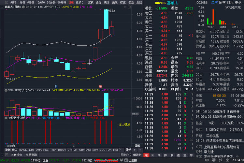Viewport: 244px width, 163px height.
Task: Select the 筹 chip distribution tab
Action: pyautogui.click(x=191, y=155)
